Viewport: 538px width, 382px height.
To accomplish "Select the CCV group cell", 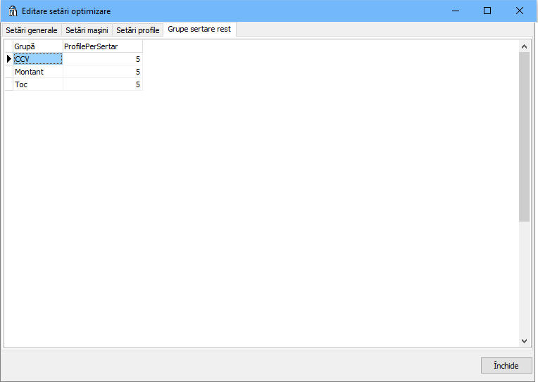I will [x=38, y=59].
